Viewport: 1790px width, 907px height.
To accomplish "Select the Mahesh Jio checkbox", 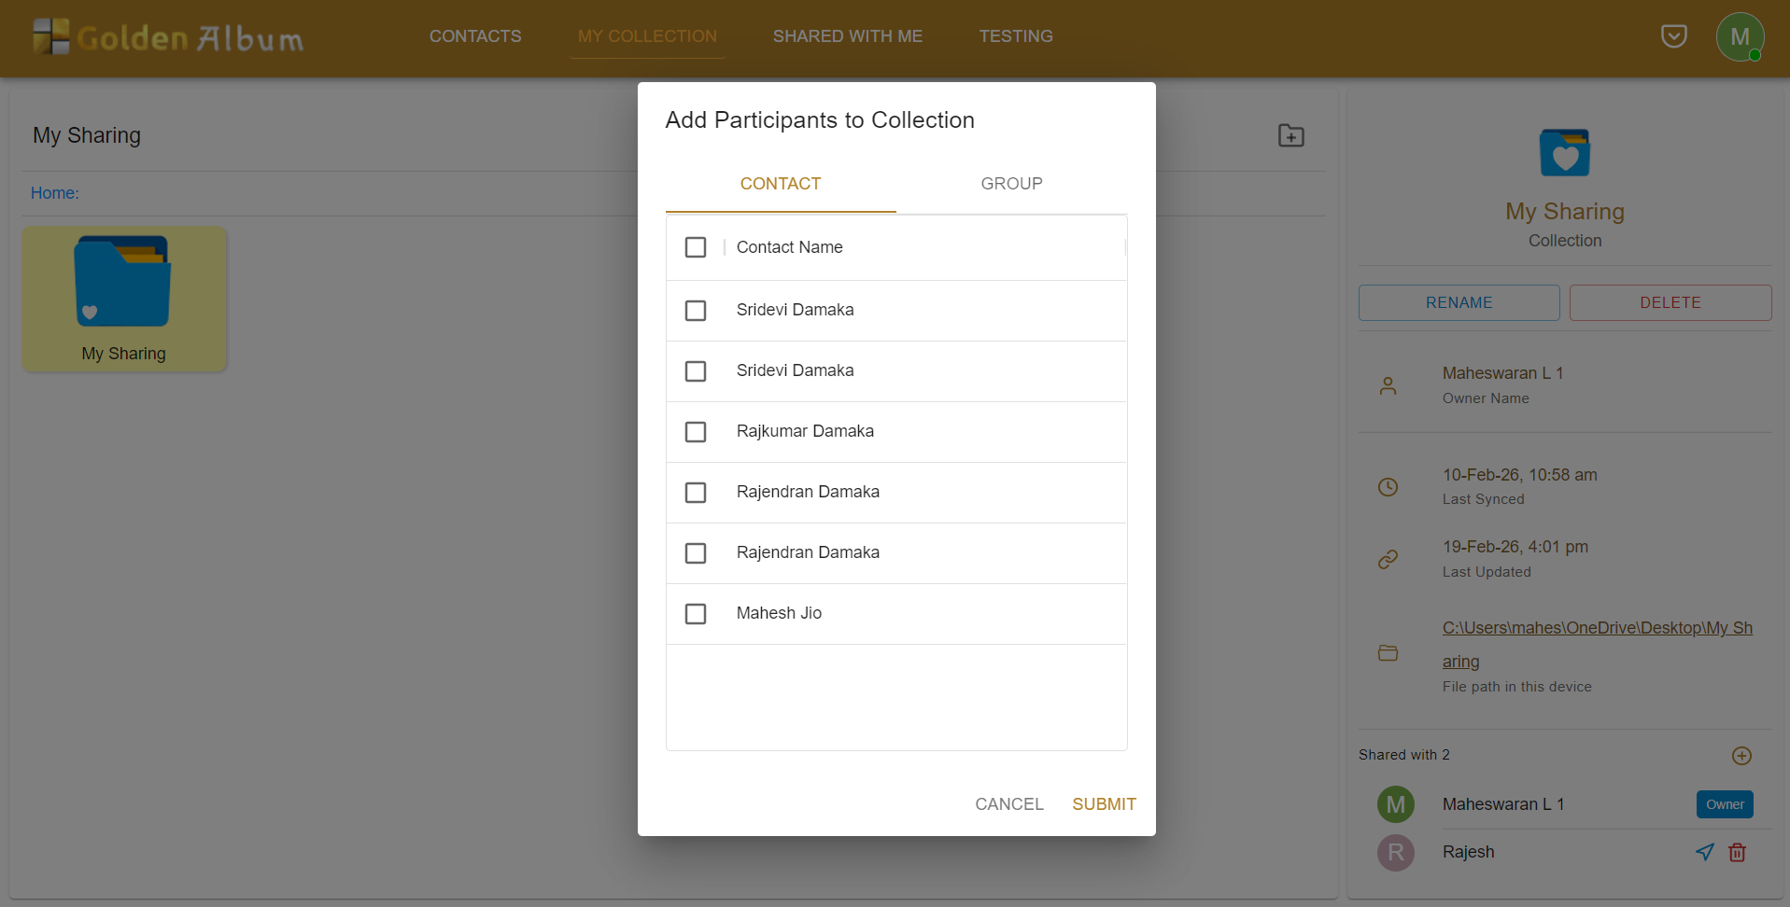I will [x=696, y=614].
